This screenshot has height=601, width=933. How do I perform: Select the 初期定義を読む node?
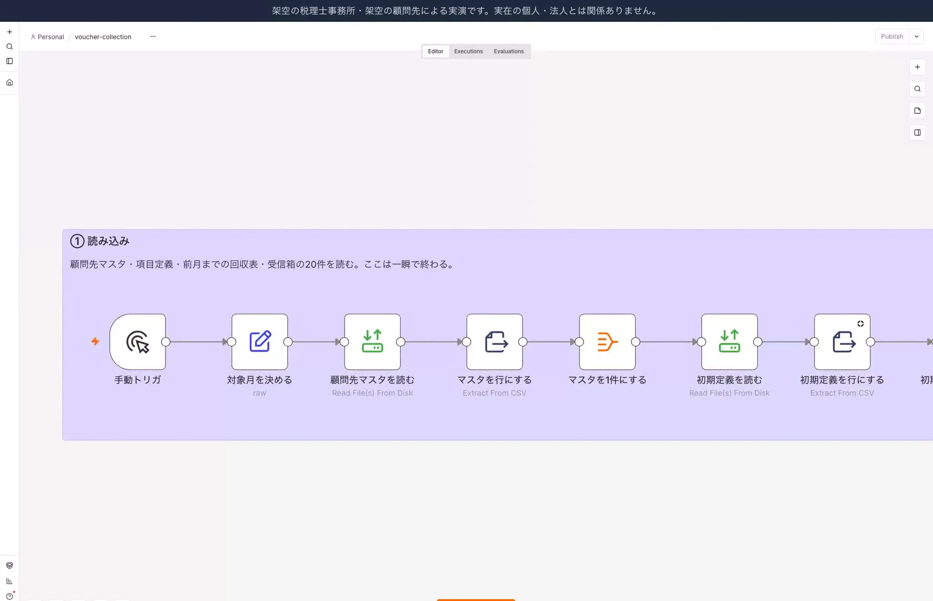pyautogui.click(x=729, y=341)
